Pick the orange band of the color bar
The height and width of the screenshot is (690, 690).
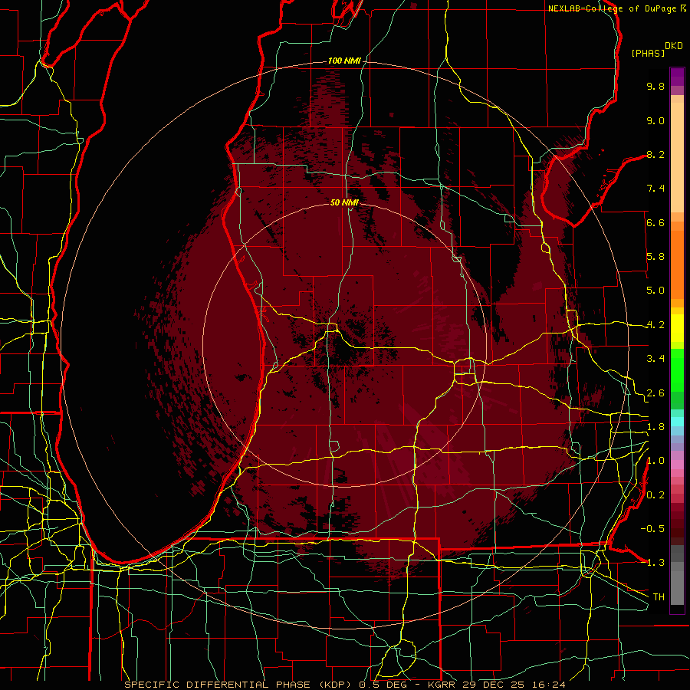(677, 264)
